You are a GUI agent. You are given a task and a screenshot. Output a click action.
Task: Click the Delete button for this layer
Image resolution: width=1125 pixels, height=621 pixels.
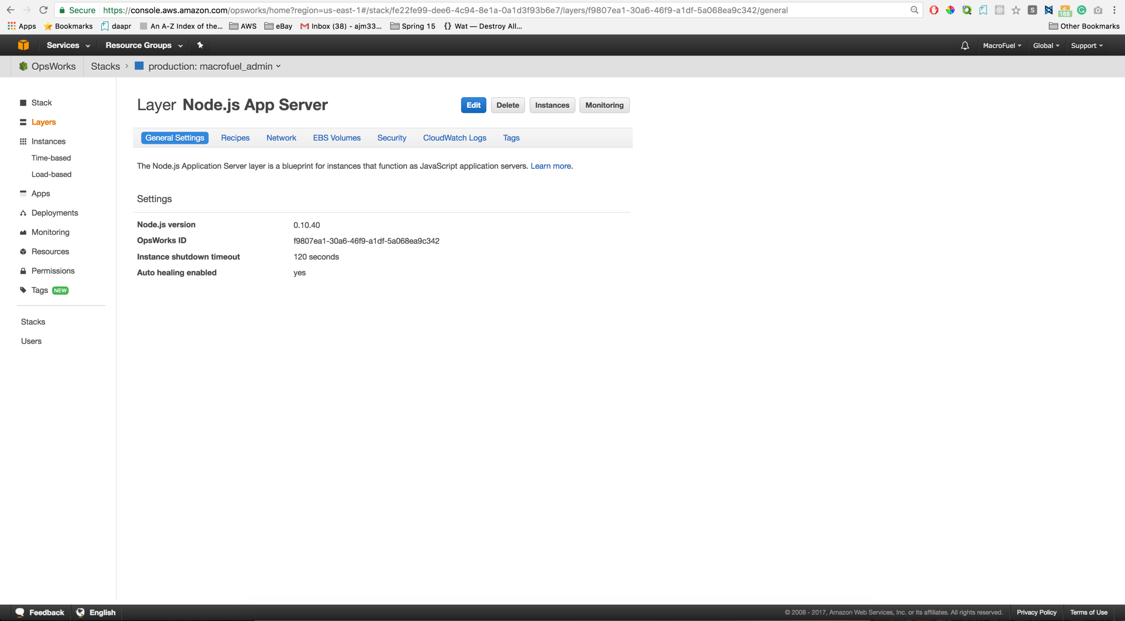pyautogui.click(x=507, y=105)
